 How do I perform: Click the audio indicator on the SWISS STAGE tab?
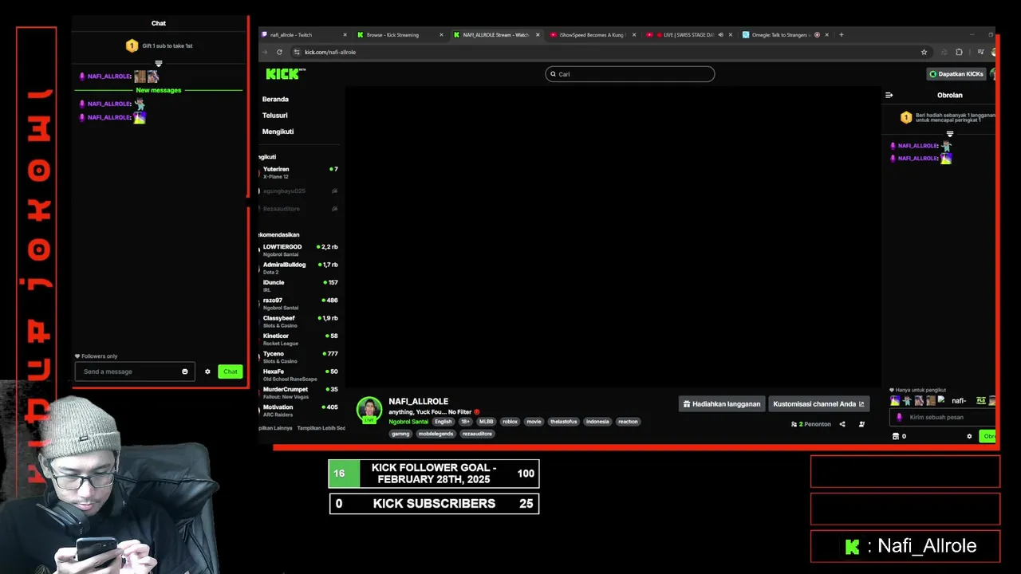pos(720,34)
